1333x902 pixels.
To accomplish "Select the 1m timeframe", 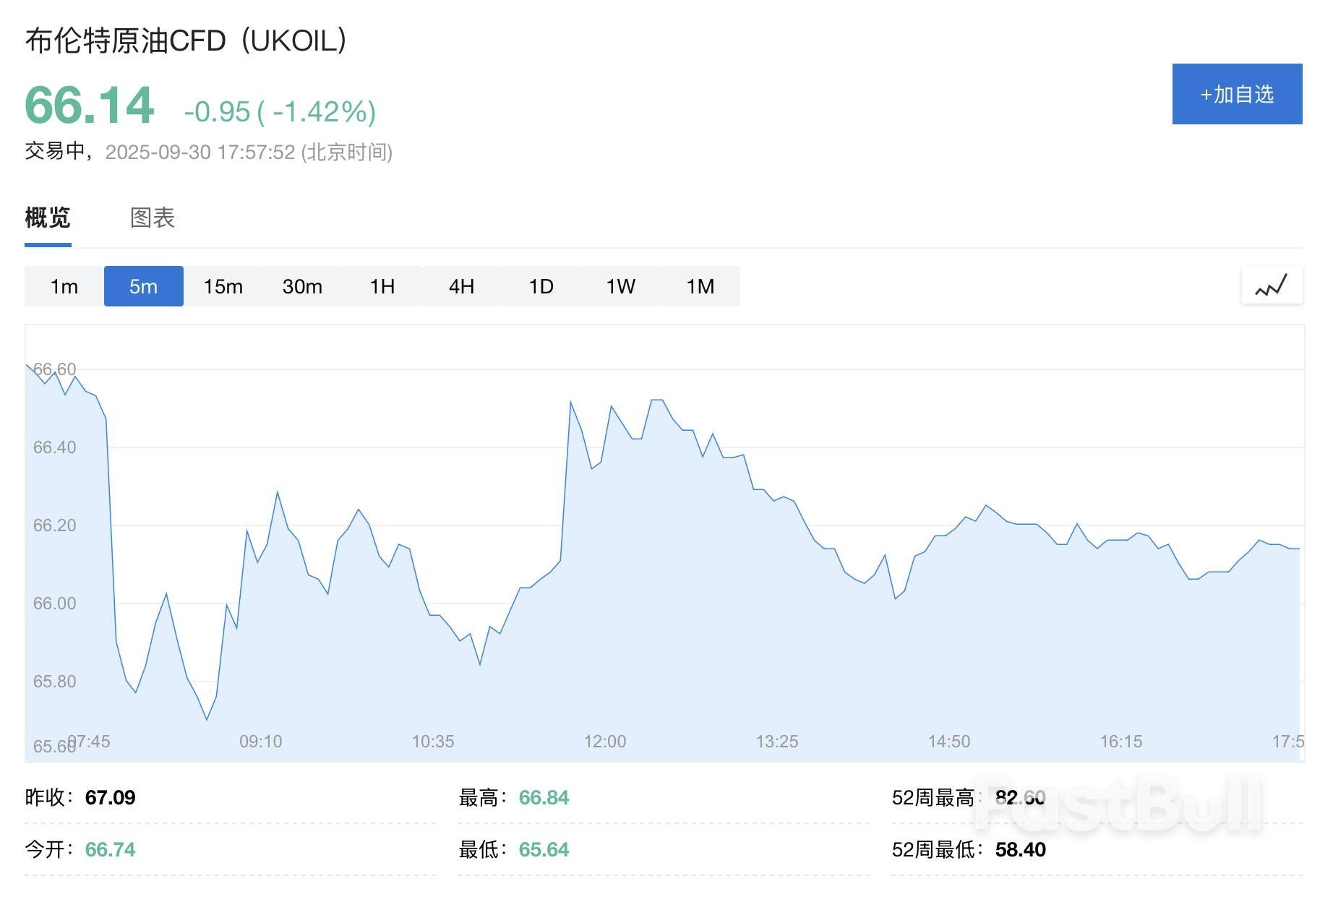I will point(64,286).
